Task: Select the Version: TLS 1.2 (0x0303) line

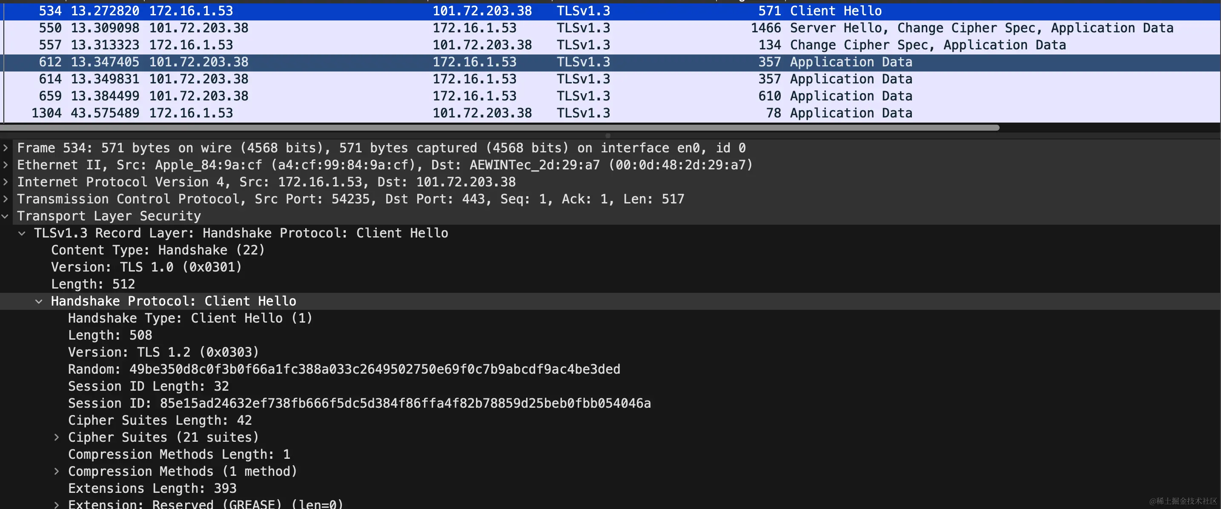Action: [x=163, y=352]
